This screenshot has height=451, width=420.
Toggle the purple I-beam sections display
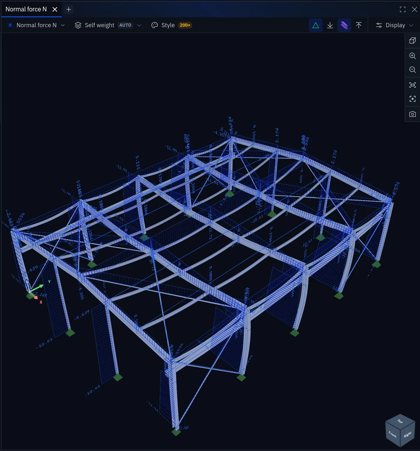pos(344,25)
